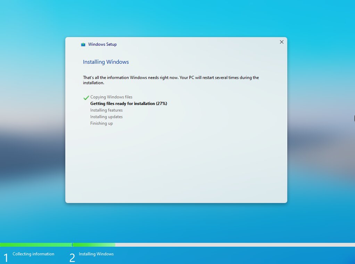
Task: Select the "Installing updates" step
Action: (106, 116)
